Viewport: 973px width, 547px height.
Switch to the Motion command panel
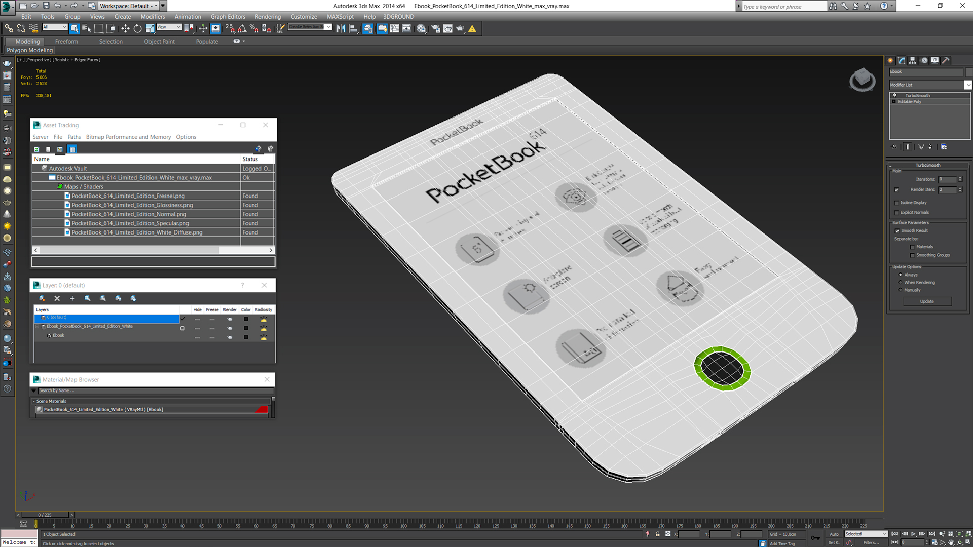point(924,60)
